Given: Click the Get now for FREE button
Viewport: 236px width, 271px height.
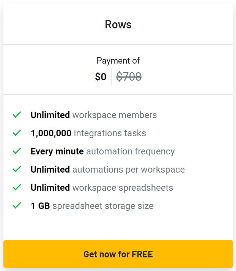Looking at the screenshot, I should click(118, 254).
